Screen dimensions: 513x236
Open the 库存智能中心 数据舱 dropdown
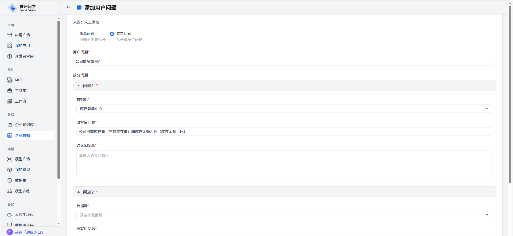click(x=284, y=109)
